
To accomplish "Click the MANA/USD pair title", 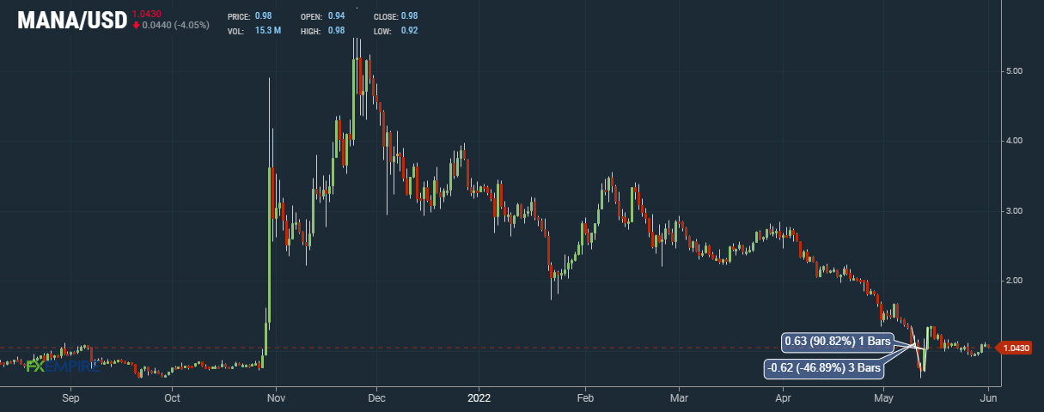I will click(71, 19).
